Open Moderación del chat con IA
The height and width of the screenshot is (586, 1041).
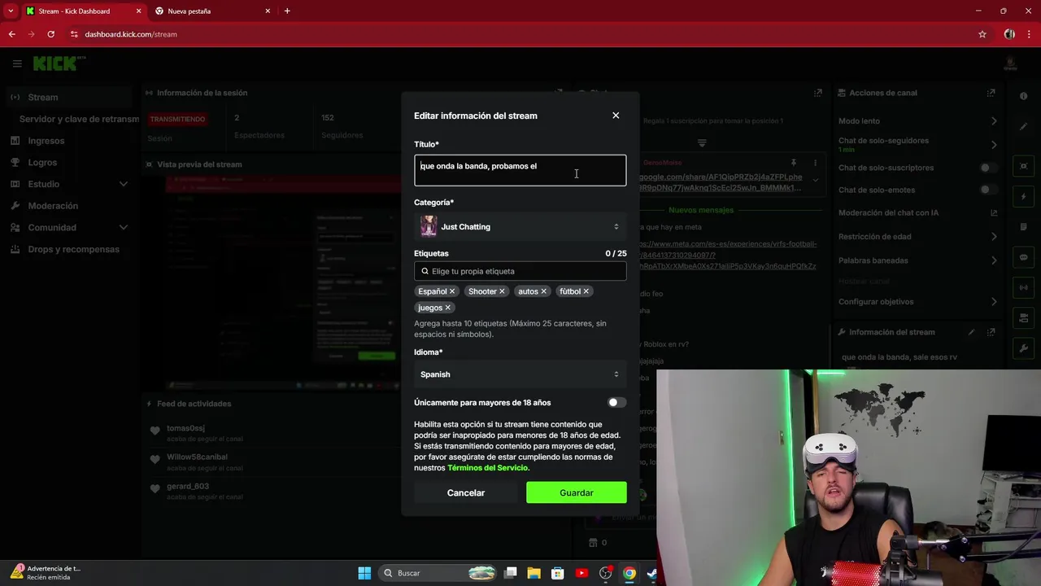pyautogui.click(x=917, y=212)
